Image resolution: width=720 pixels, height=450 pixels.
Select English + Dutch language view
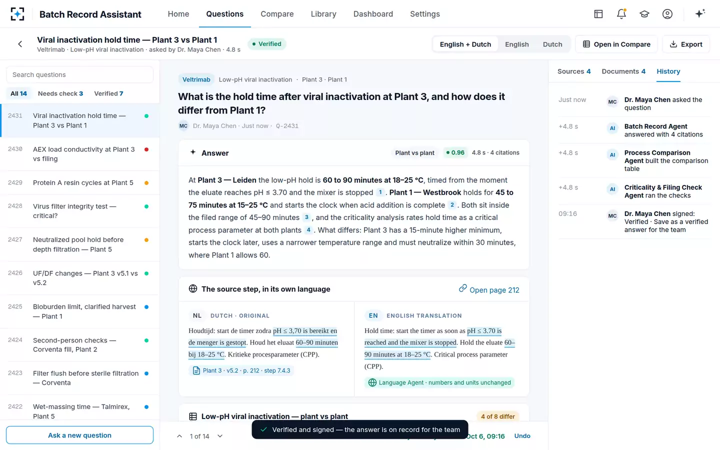(465, 44)
